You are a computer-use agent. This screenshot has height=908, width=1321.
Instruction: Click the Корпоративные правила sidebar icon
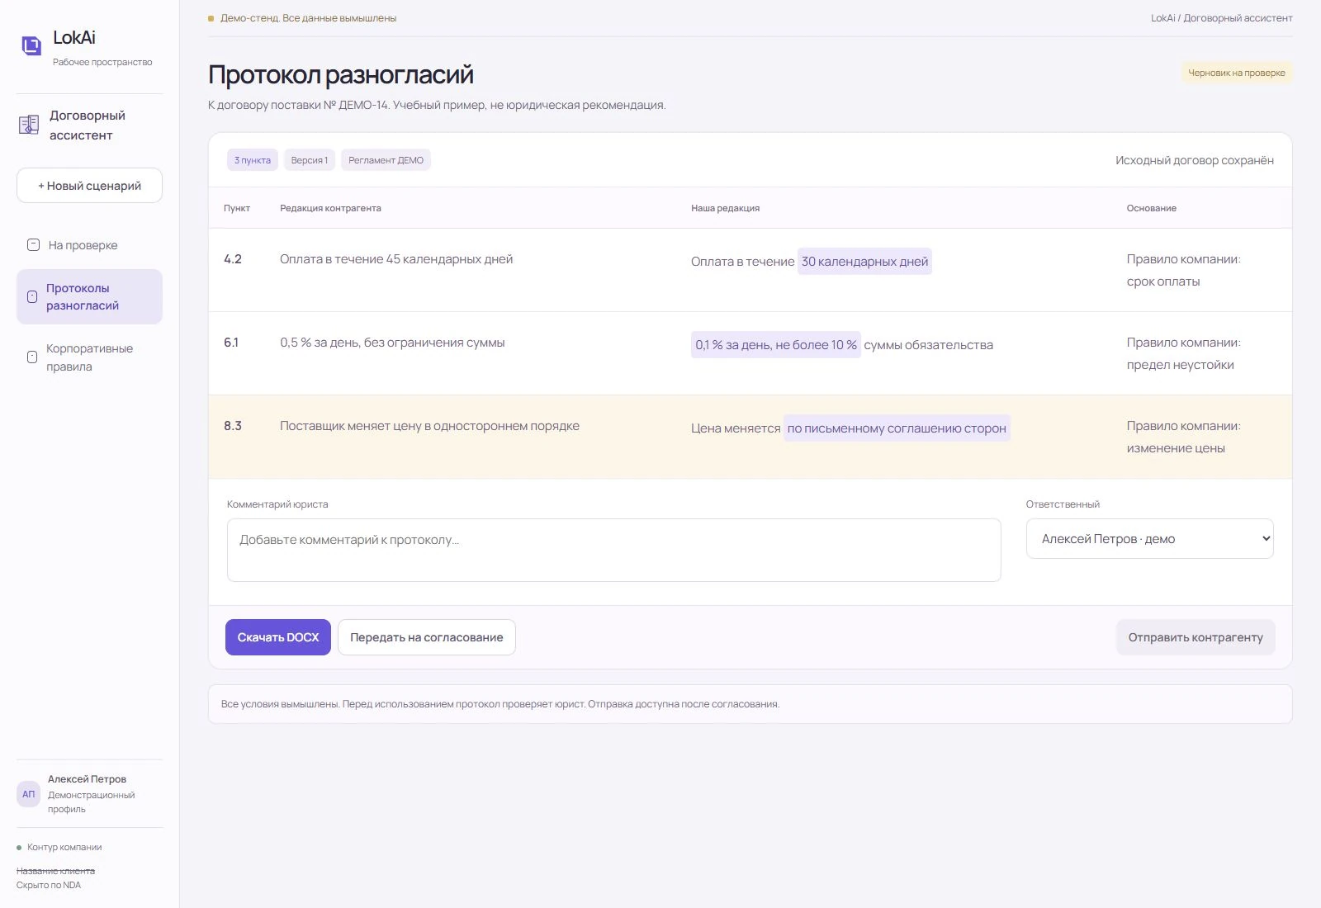(32, 357)
